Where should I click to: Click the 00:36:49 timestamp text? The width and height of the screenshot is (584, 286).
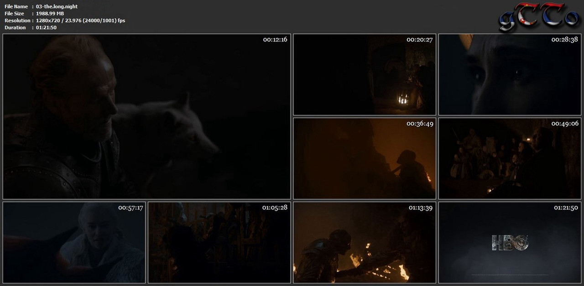420,124
